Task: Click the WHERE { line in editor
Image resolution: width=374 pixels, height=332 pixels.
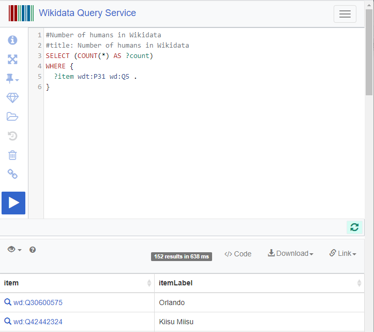Action: coord(59,66)
